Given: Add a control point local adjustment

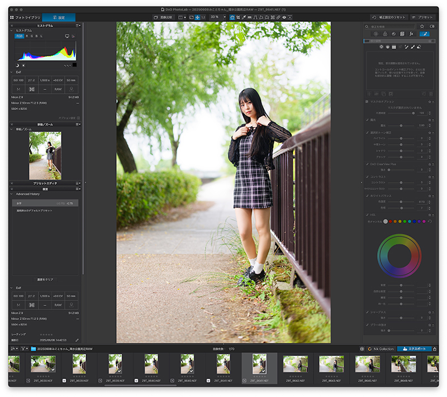Looking at the screenshot, I should [381, 47].
